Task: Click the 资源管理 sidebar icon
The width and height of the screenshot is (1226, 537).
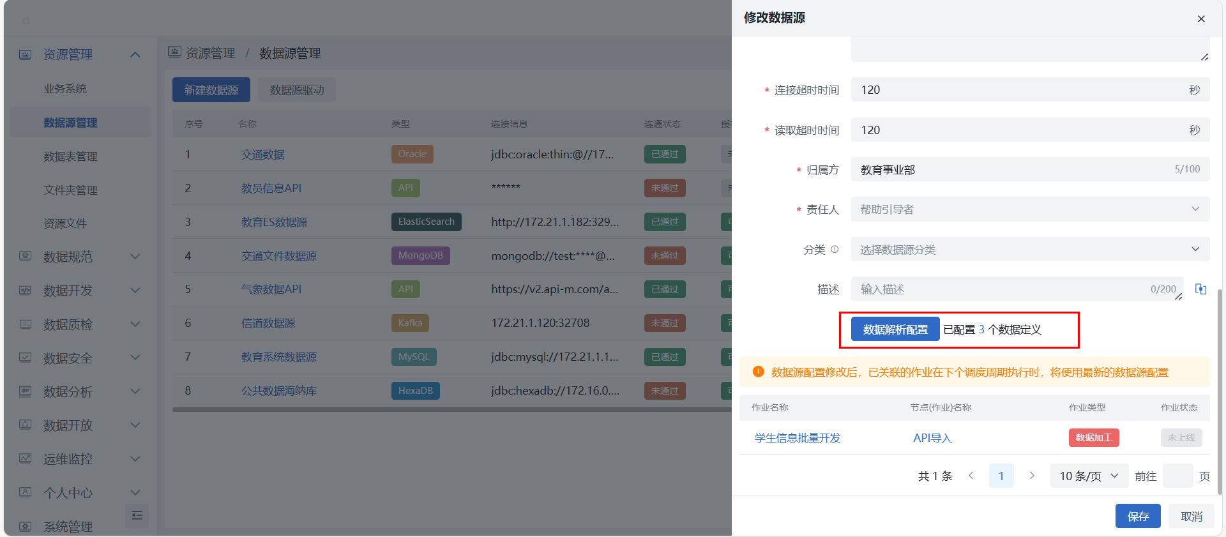Action: tap(25, 55)
